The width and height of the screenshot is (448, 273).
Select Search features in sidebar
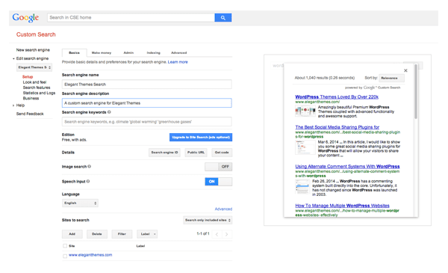point(37,88)
